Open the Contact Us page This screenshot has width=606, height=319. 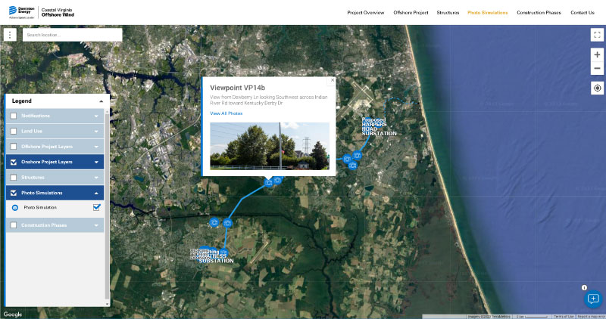coord(582,13)
